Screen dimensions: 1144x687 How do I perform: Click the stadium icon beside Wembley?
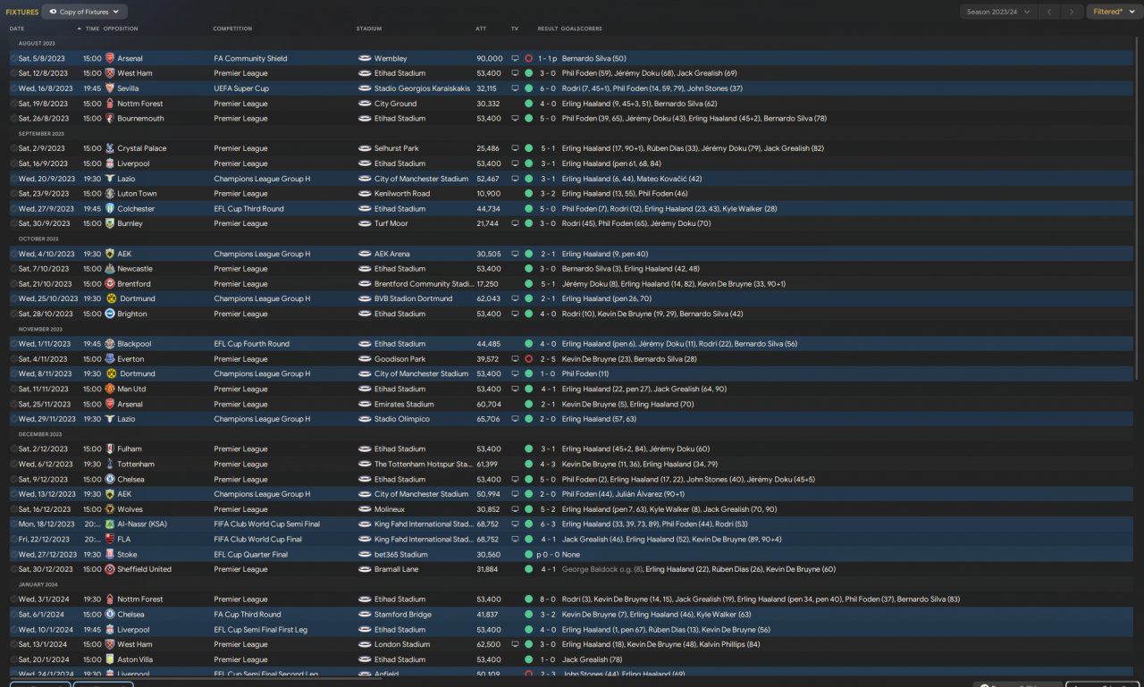(x=365, y=59)
